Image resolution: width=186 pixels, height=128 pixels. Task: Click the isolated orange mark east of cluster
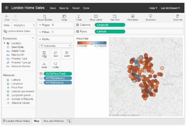tap(162, 68)
